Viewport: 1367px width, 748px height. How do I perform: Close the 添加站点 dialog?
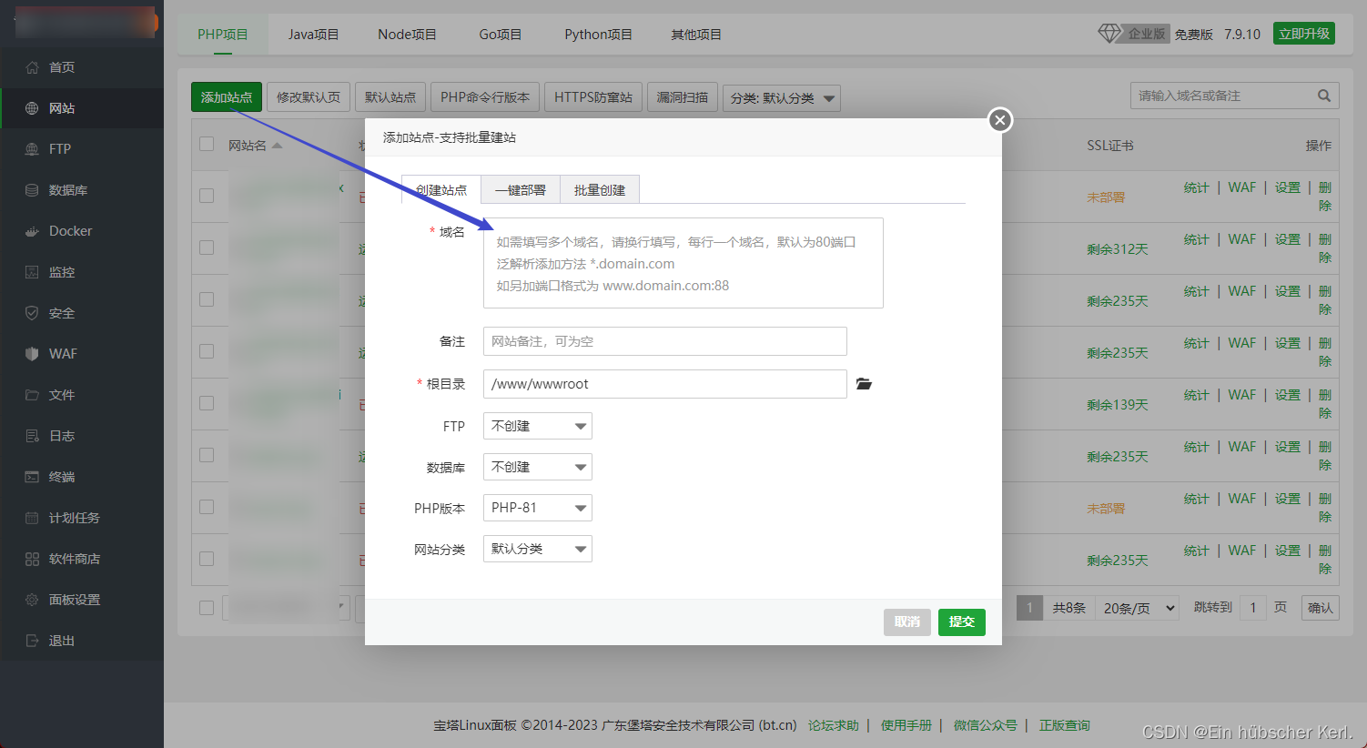(1000, 120)
